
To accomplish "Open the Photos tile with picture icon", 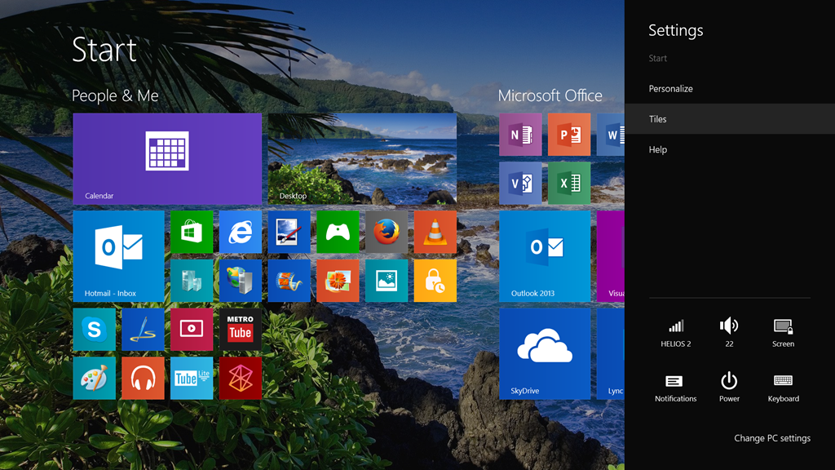I will (x=387, y=281).
